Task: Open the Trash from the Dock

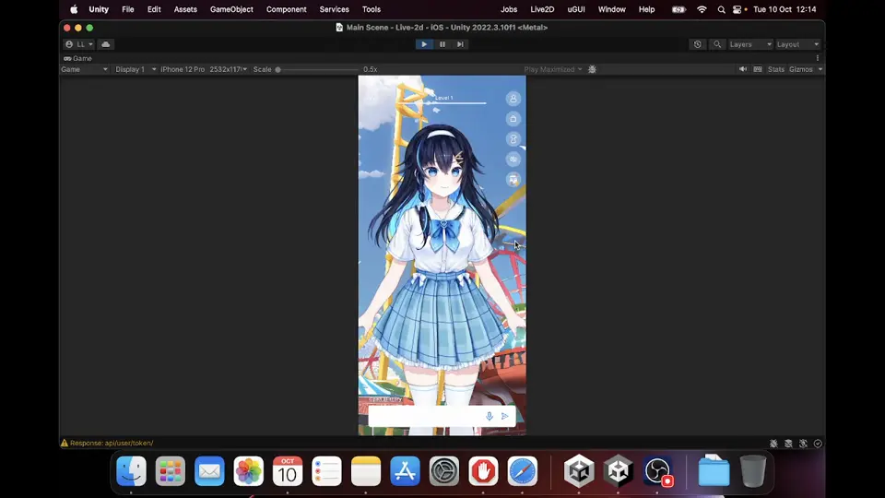Action: 753,471
